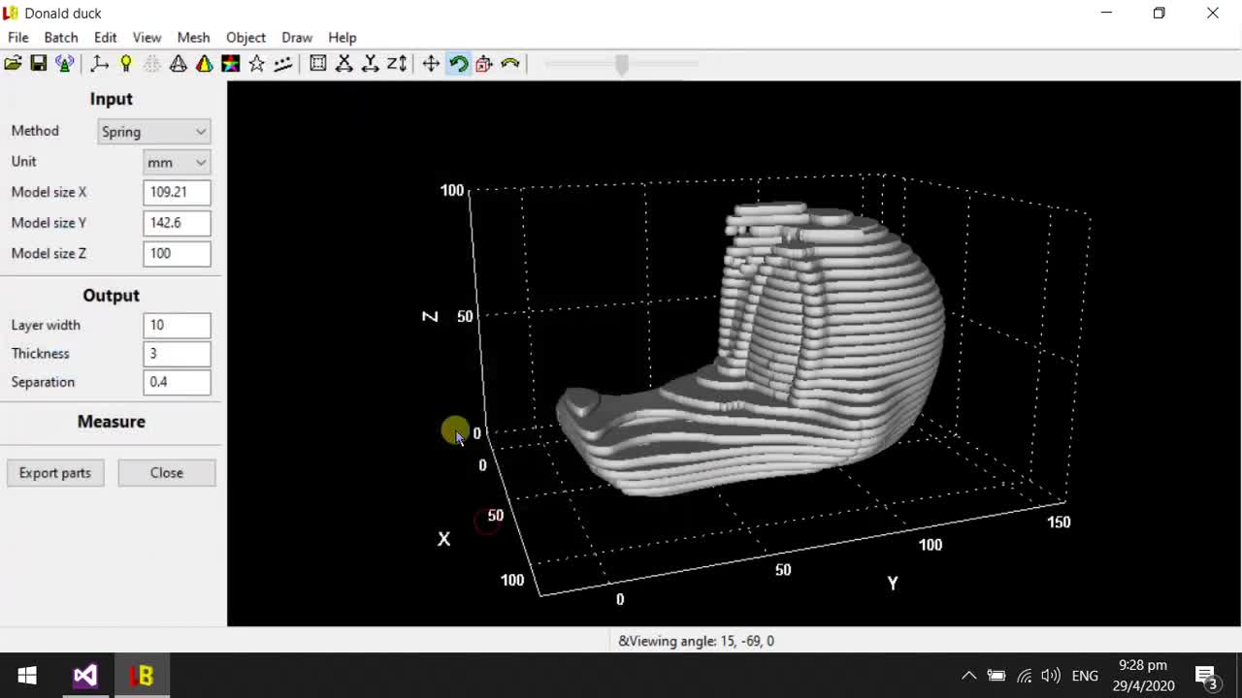Click the taskbar clock showing 9:28 pm
This screenshot has width=1242, height=698.
(x=1143, y=676)
